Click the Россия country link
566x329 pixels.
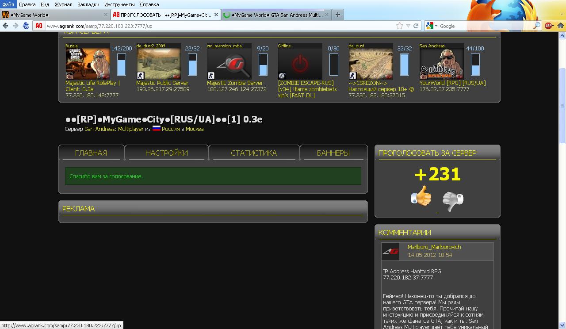(x=171, y=129)
